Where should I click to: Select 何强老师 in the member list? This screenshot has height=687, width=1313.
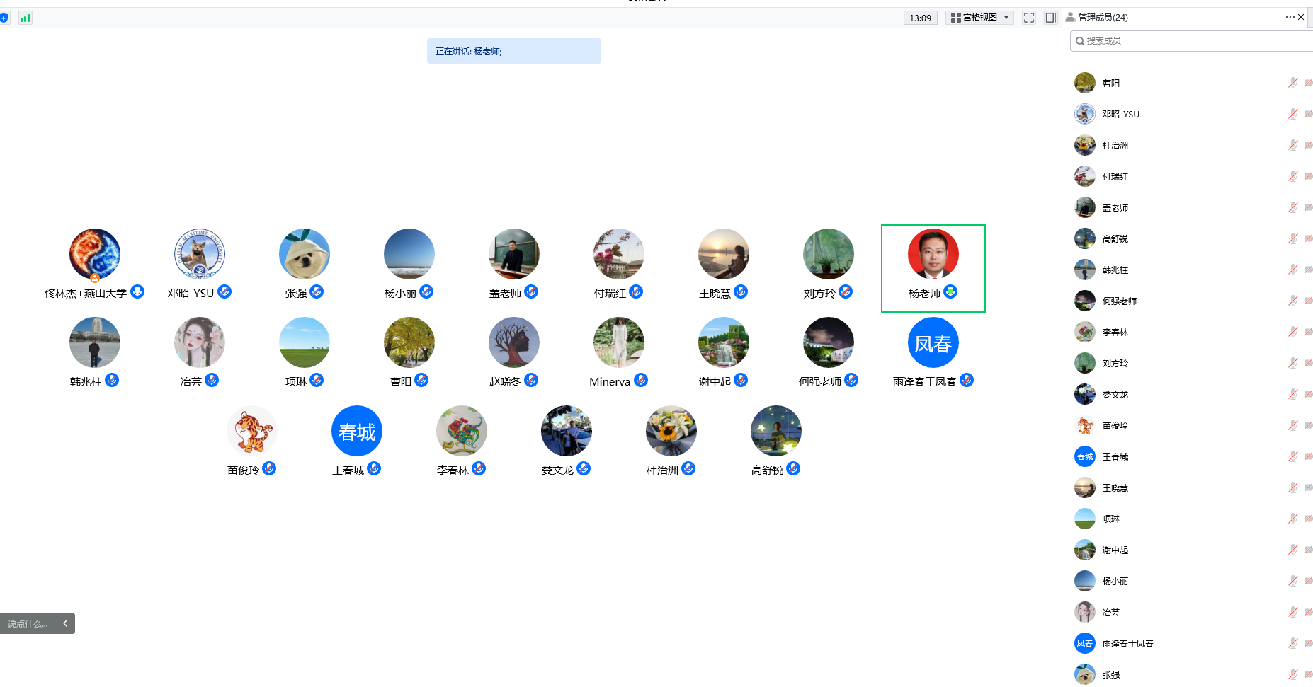(x=1119, y=301)
